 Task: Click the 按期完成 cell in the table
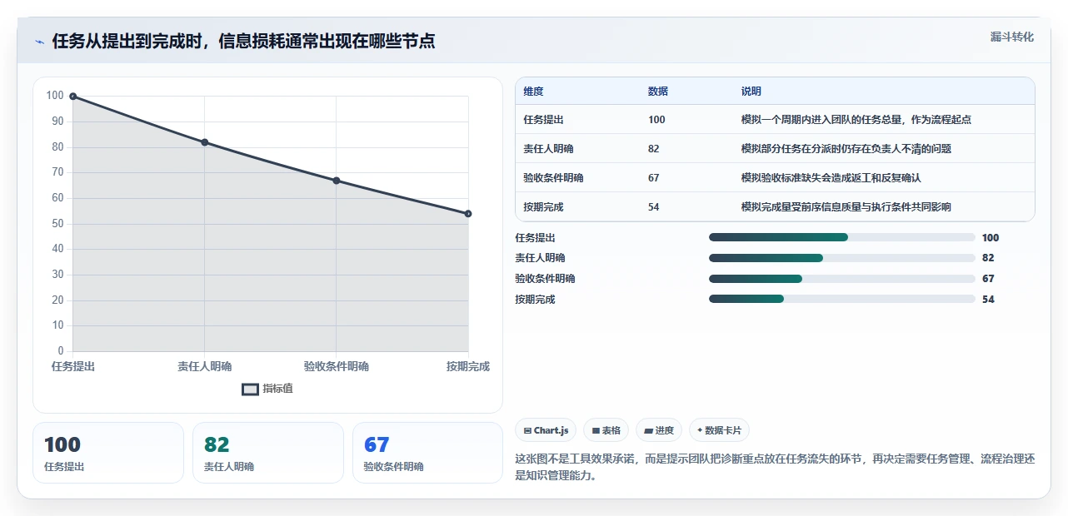(x=543, y=207)
